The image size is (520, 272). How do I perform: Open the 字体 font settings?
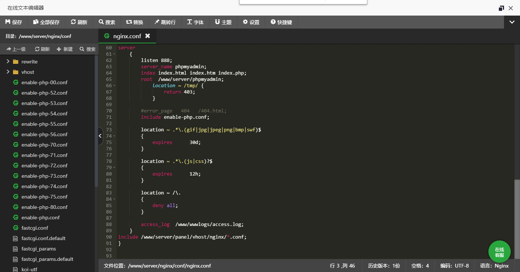(x=195, y=22)
